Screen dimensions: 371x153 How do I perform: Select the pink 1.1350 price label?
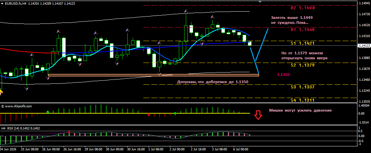[283, 75]
